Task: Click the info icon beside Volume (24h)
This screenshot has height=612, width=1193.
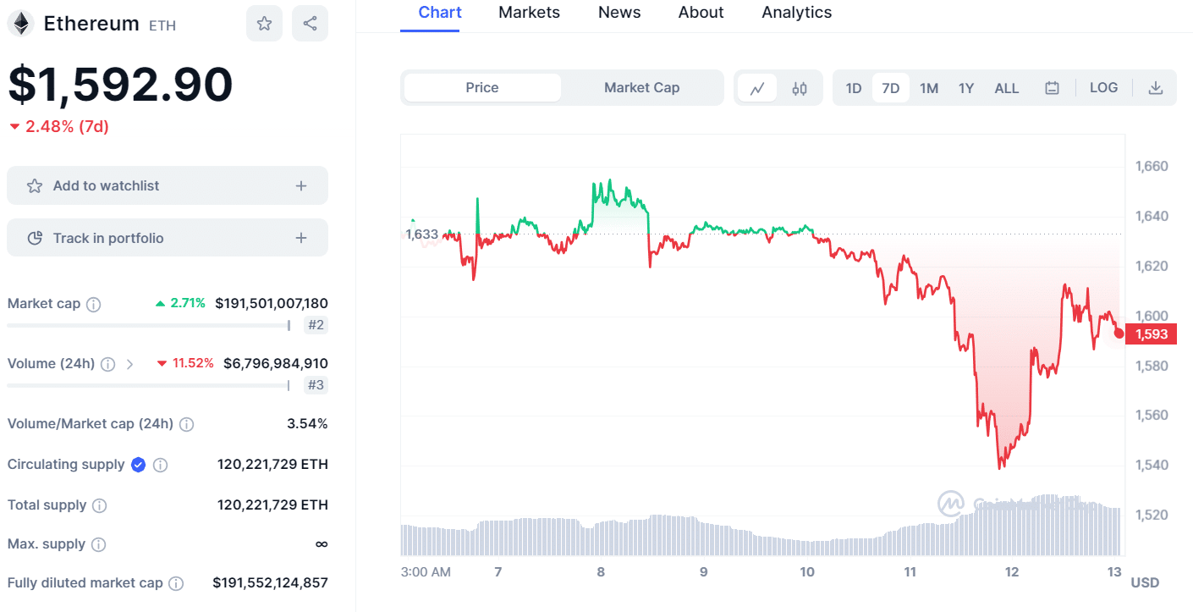Action: [x=107, y=364]
